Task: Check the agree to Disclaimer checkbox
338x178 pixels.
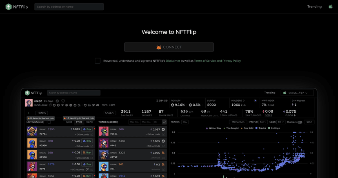Action: click(x=98, y=61)
